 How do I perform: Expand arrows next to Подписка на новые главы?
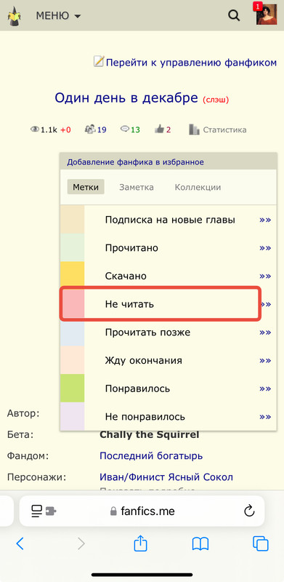tap(265, 220)
